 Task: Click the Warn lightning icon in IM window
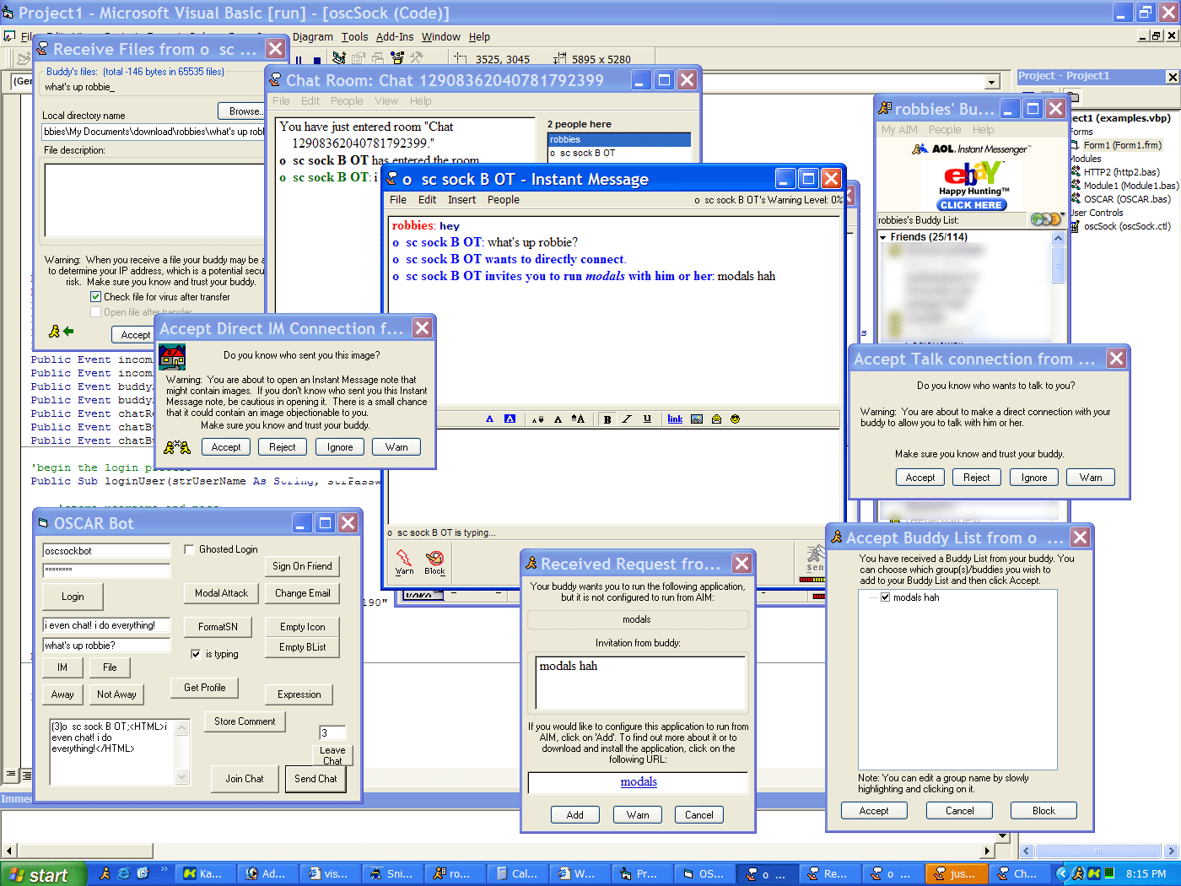tap(404, 559)
